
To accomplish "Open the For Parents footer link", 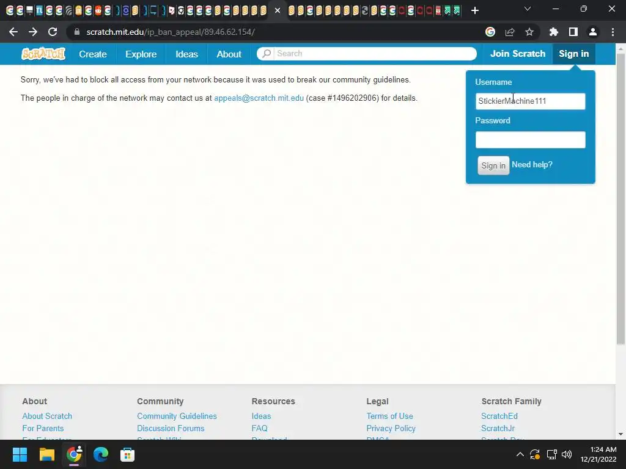I will 43,428.
